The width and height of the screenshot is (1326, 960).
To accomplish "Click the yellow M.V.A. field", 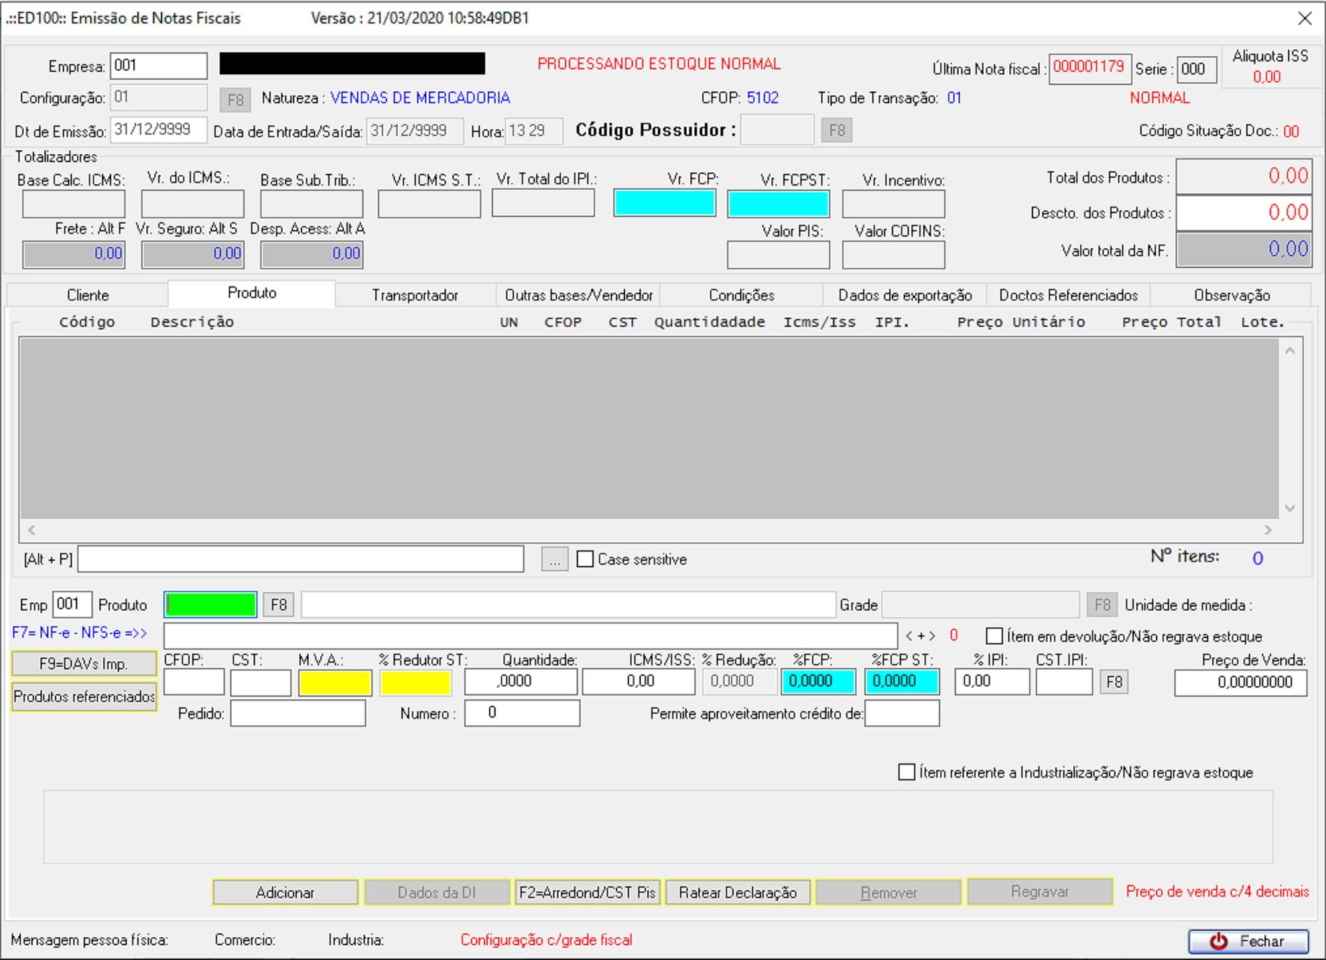I will [334, 682].
